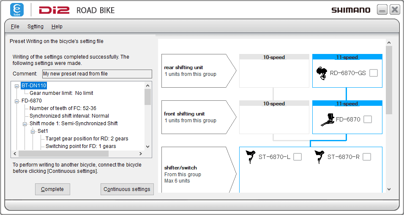This screenshot has height=215, width=404.
Task: Click tree list scroll right arrow
Action: click(141, 154)
